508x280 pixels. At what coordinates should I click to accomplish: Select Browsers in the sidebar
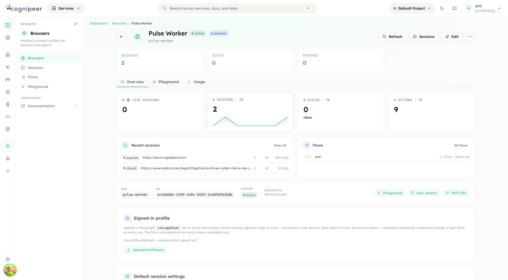[49, 58]
